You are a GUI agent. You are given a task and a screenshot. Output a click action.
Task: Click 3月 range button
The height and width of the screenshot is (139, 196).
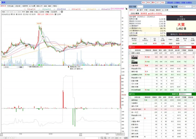click(x=109, y=138)
